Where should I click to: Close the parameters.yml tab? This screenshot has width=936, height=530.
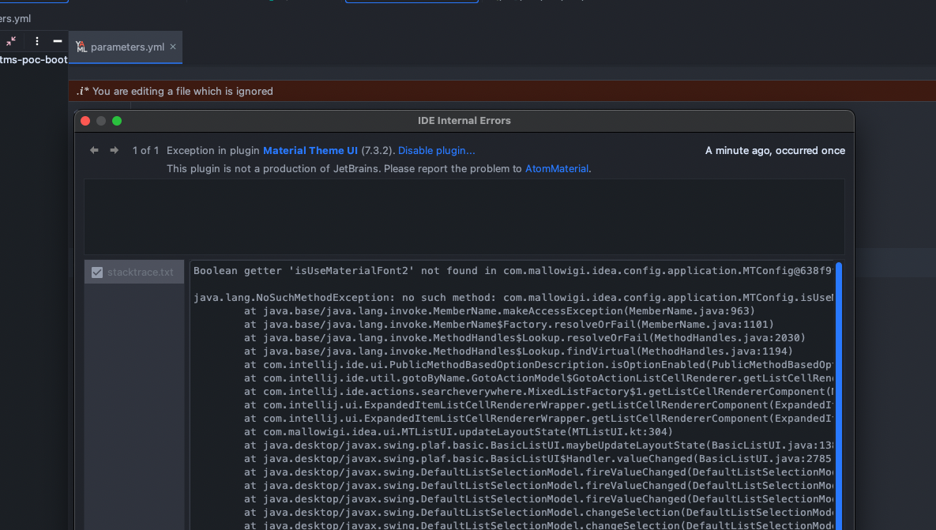click(172, 47)
